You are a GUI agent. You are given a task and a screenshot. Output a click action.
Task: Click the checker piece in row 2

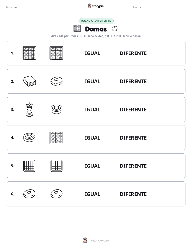coord(56,81)
